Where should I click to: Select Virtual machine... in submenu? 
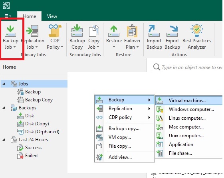[x=189, y=101]
